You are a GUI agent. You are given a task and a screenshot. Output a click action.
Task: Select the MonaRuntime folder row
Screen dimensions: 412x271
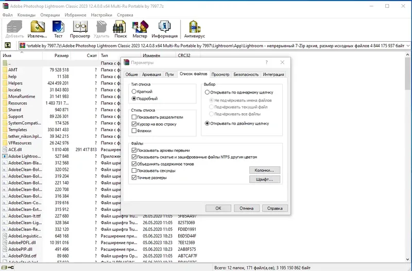[x=61, y=96]
